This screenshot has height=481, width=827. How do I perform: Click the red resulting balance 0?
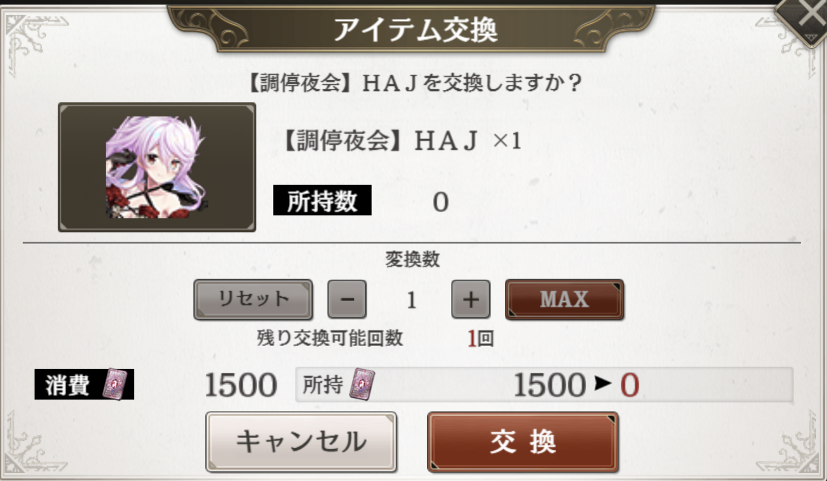coord(630,386)
